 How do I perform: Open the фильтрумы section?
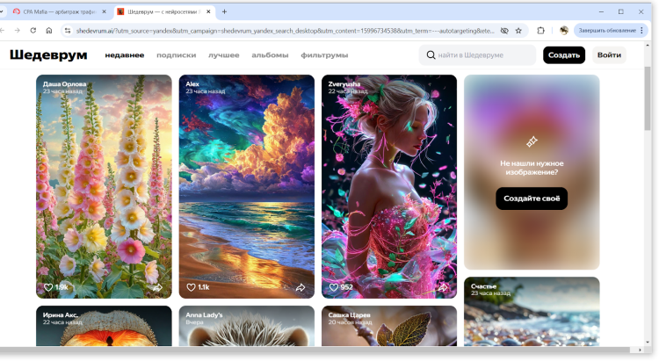(324, 55)
